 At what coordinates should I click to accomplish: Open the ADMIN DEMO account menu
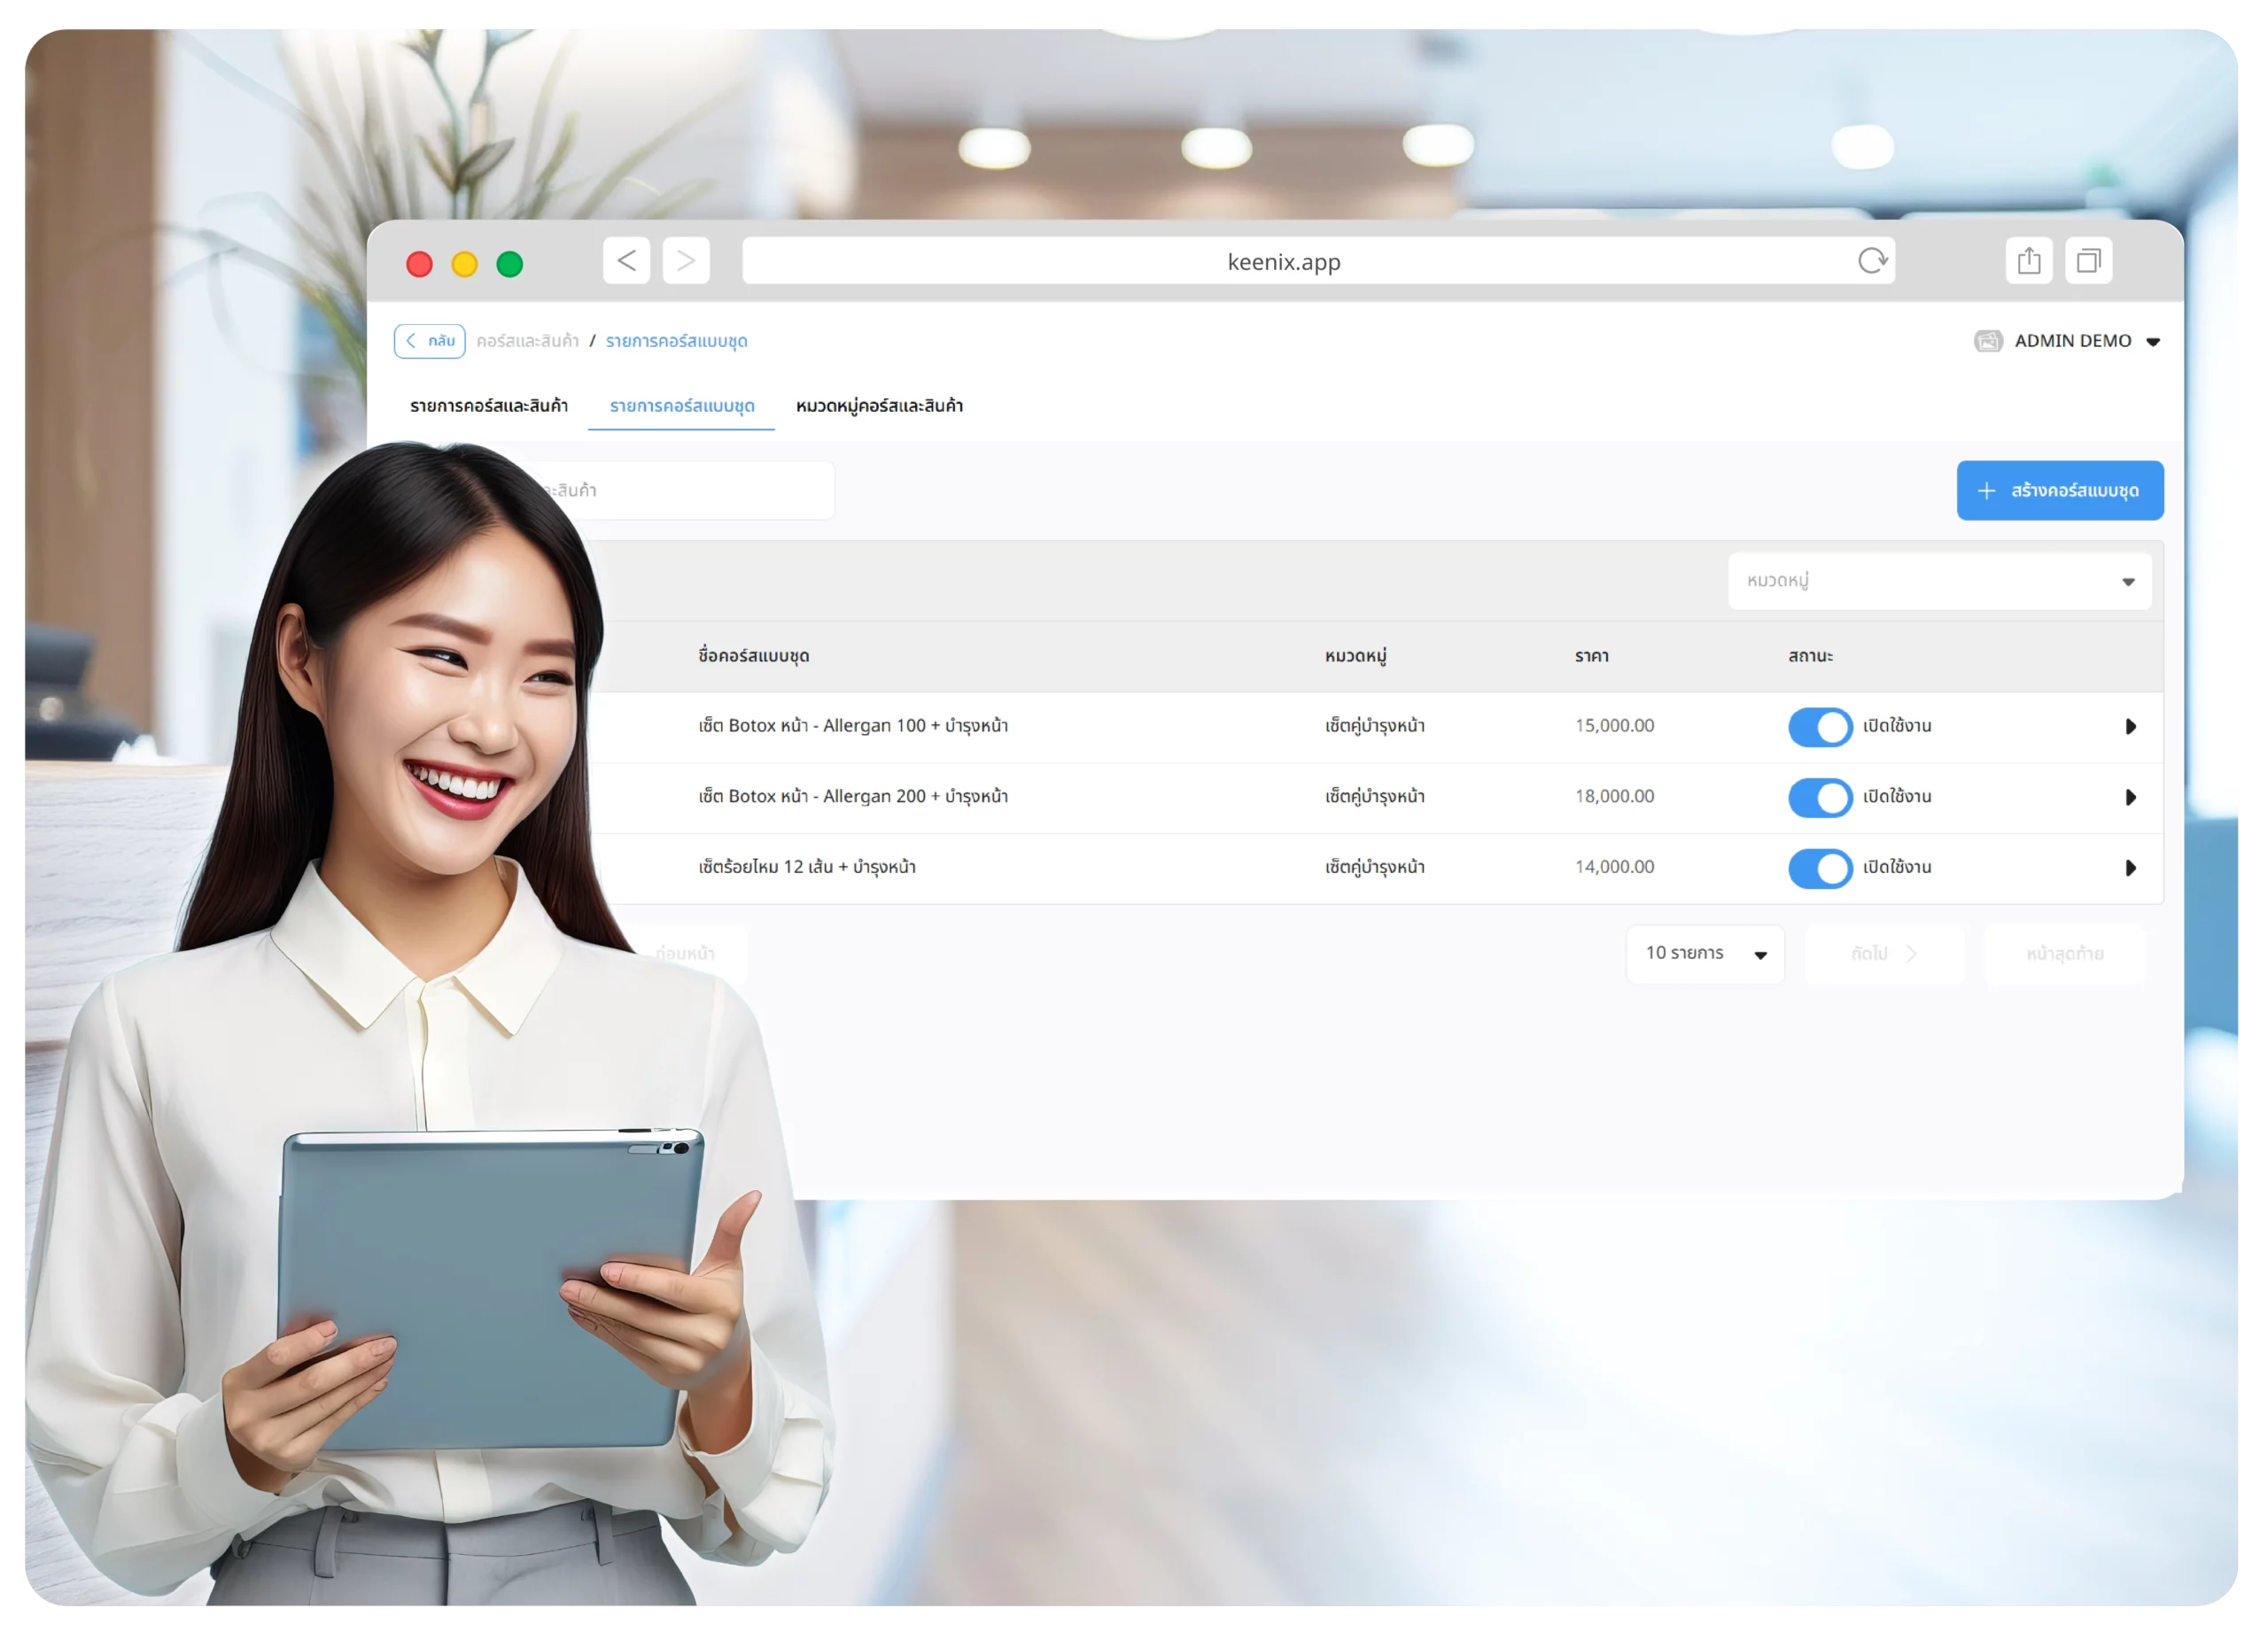coord(2086,341)
